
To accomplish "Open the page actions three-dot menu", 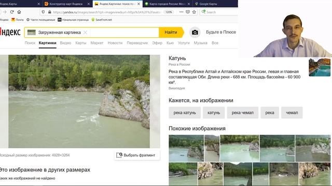I will pyautogui.click(x=181, y=12).
